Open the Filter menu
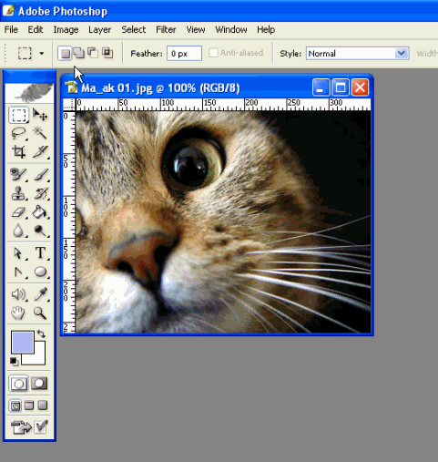Viewport: 438px width, 462px height. click(x=166, y=30)
